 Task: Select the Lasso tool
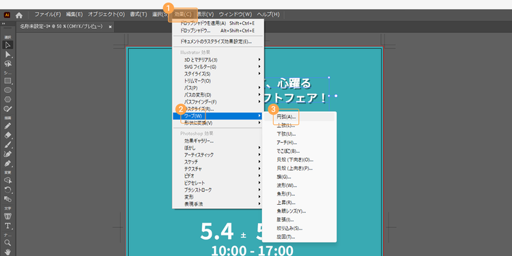8,63
